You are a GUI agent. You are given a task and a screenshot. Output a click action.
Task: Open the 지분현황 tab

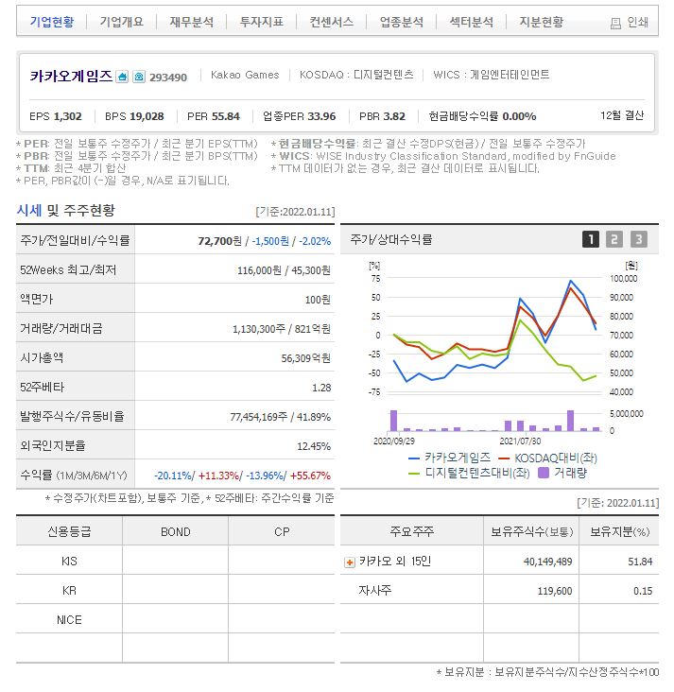pyautogui.click(x=542, y=22)
